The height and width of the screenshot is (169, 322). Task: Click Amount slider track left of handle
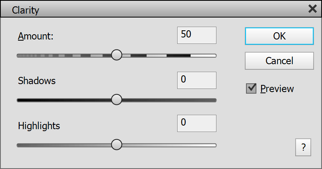pyautogui.click(x=64, y=55)
